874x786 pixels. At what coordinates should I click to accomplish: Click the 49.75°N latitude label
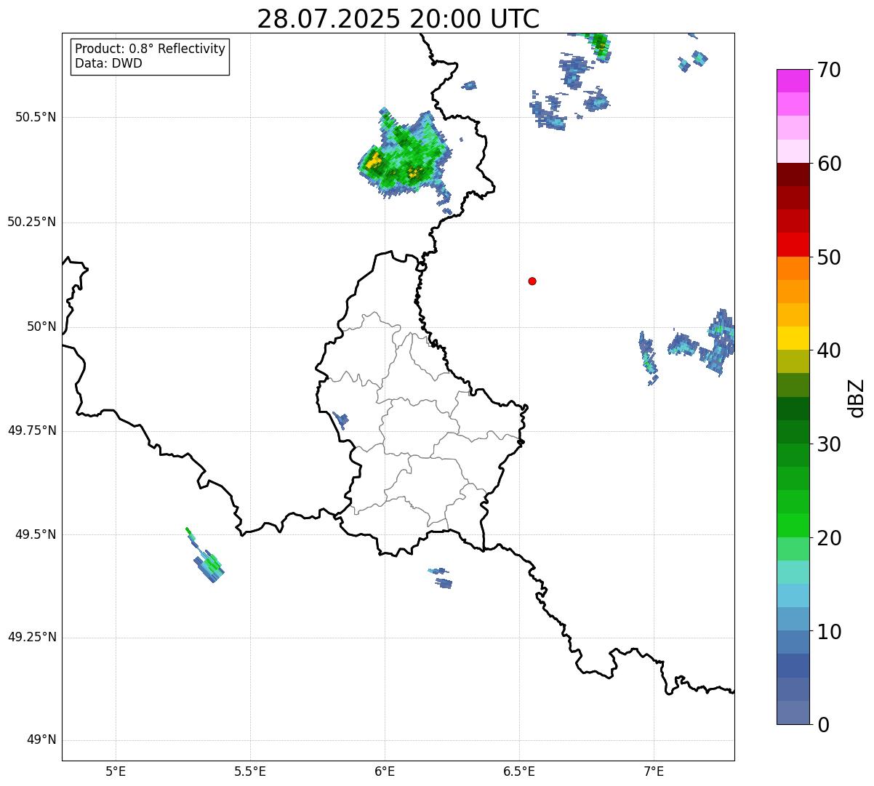[31, 430]
